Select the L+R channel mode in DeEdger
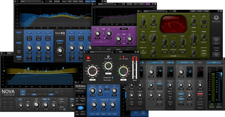Viewport: 225px width, 117px height. pyautogui.click(x=120, y=57)
